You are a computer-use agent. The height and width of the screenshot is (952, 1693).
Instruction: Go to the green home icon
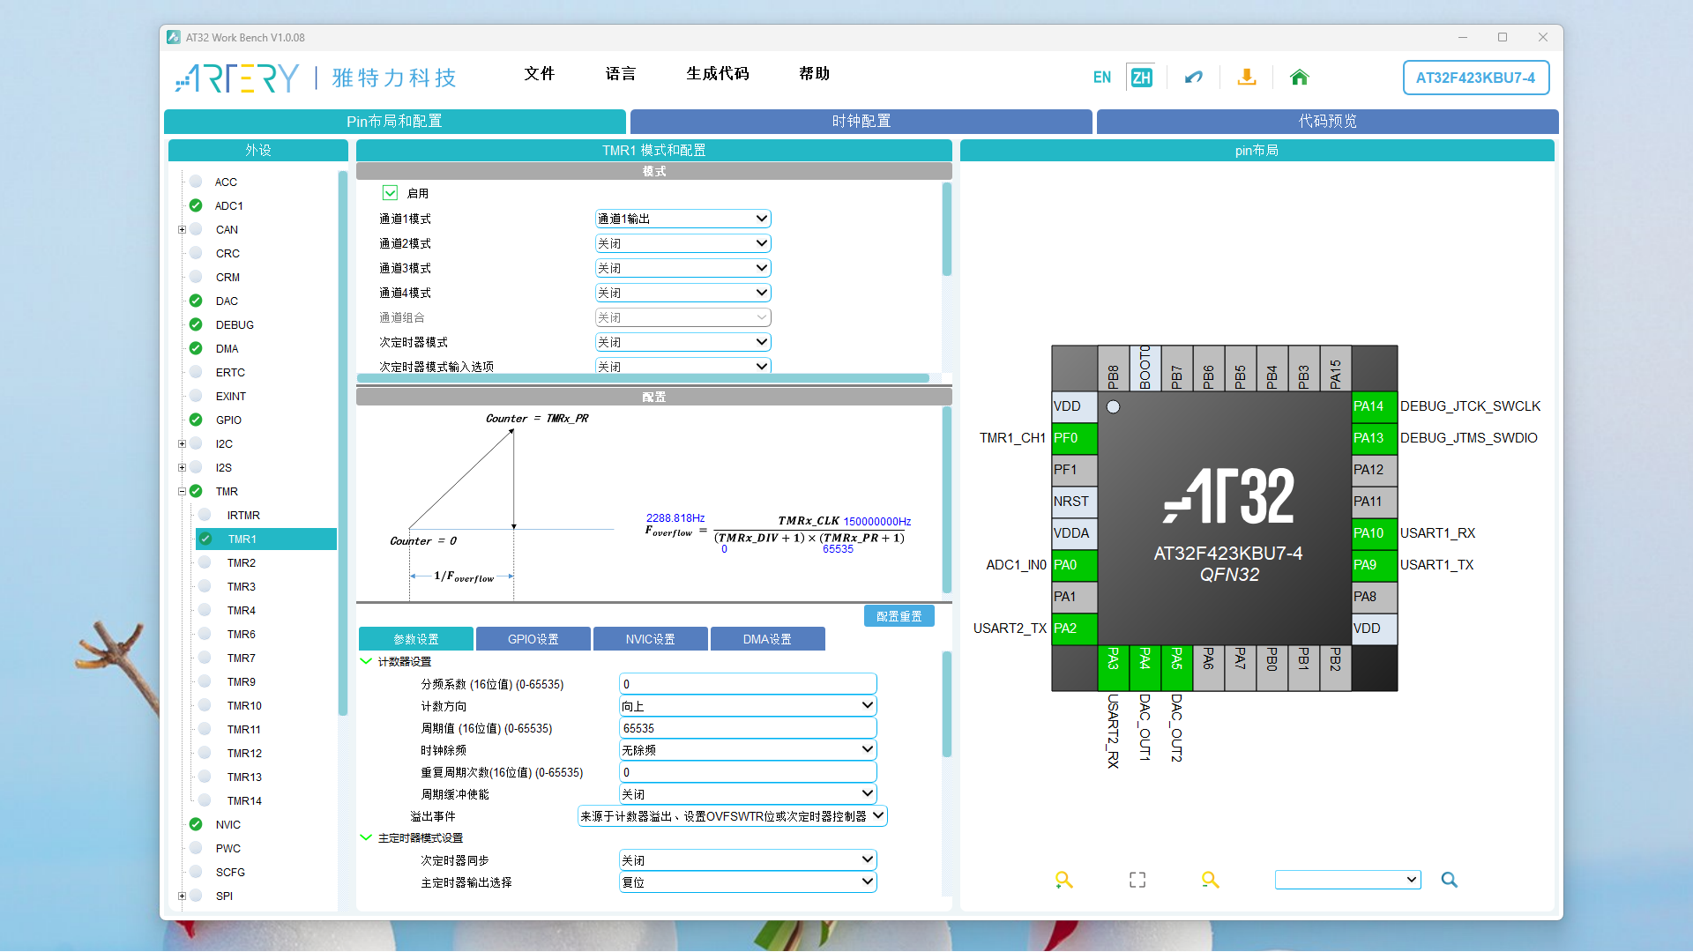(1299, 78)
